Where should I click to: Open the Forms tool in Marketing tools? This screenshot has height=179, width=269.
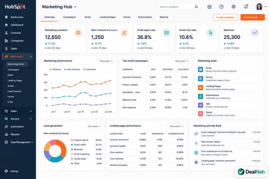tap(229, 79)
